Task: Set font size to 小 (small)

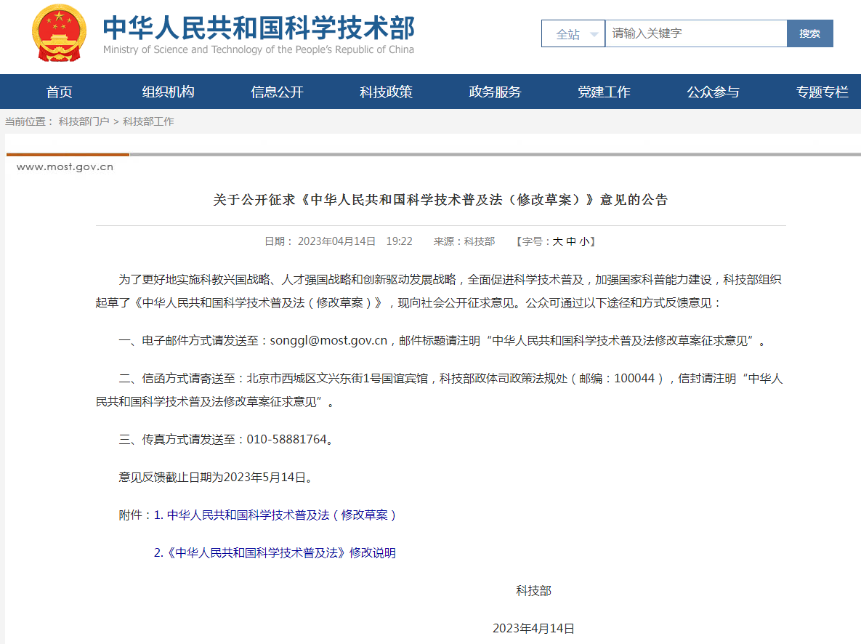Action: pos(584,242)
